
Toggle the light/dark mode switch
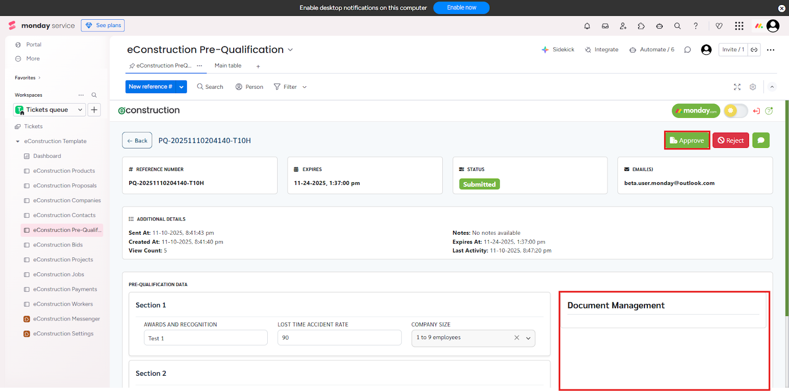point(735,111)
